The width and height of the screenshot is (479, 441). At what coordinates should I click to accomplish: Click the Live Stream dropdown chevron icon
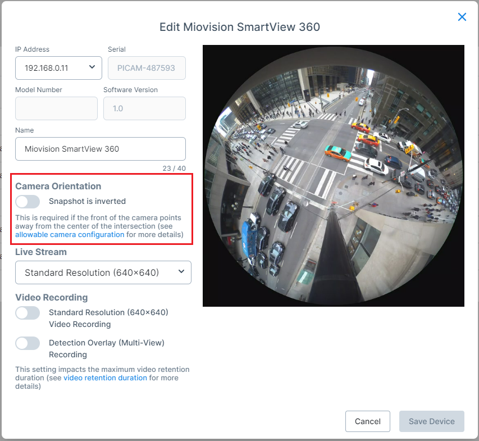click(181, 272)
